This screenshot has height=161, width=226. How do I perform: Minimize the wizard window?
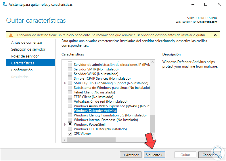(x=193, y=5)
